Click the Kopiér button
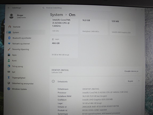153x115 pixels. click(x=130, y=81)
